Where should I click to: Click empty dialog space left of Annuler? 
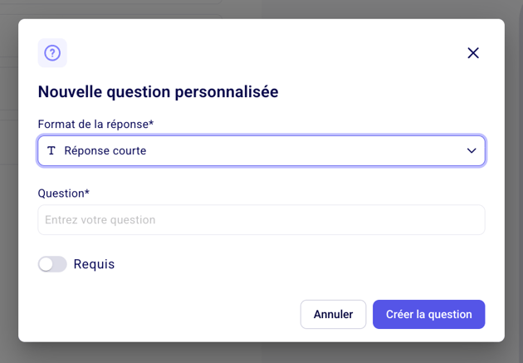point(166,315)
